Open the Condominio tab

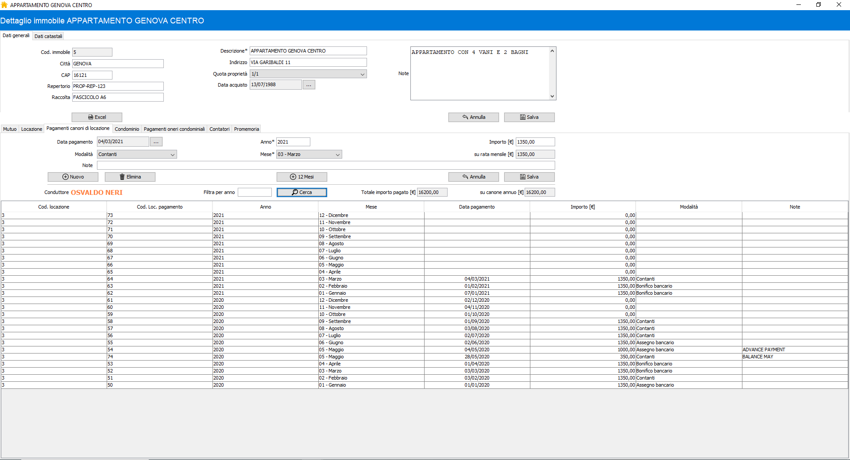click(x=127, y=129)
